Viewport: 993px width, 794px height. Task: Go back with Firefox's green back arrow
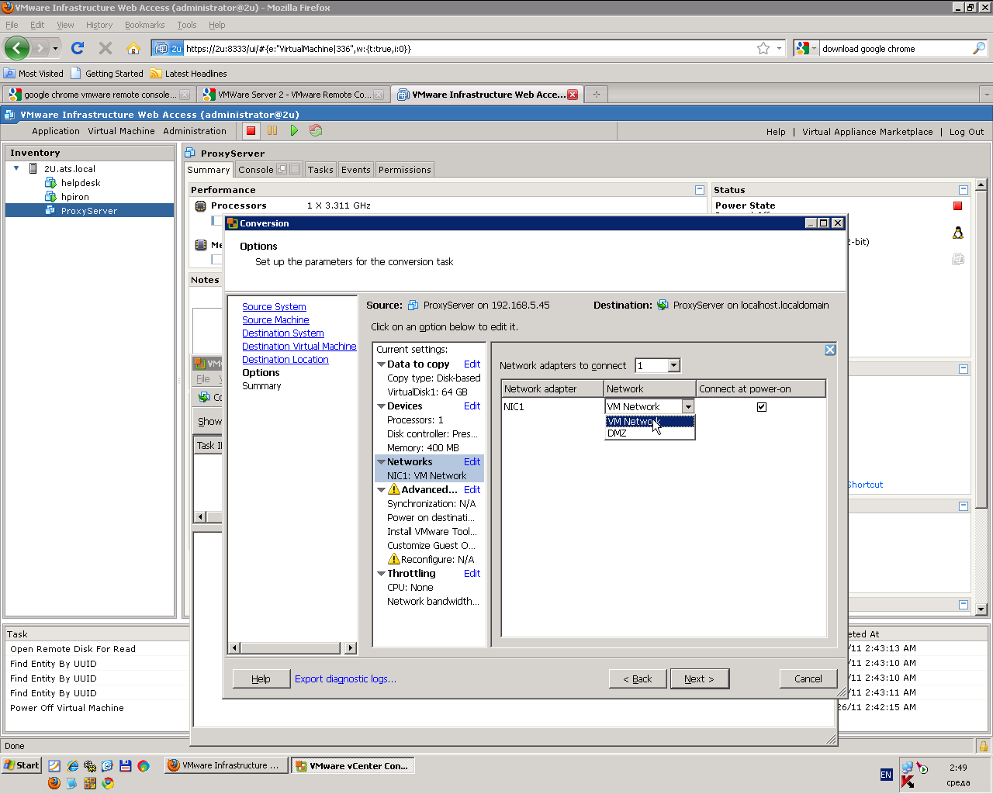pyautogui.click(x=17, y=48)
